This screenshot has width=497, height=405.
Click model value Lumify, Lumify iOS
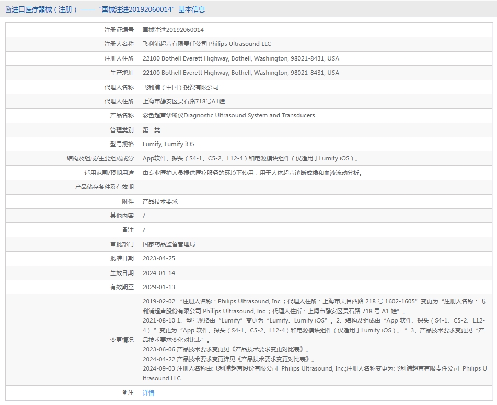[169, 144]
